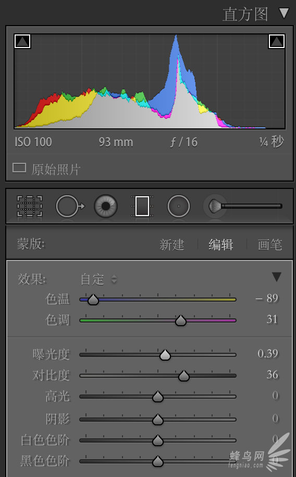The image size is (296, 477).
Task: Toggle shadow clipping indicator in histogram
Action: click(22, 41)
